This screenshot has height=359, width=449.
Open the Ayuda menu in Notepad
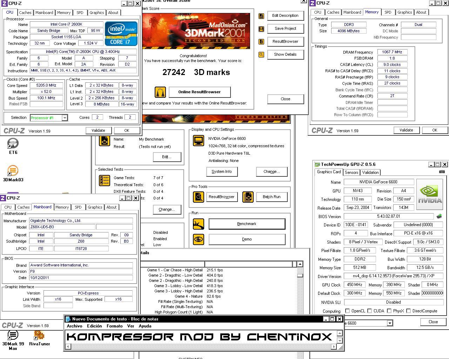click(x=145, y=326)
